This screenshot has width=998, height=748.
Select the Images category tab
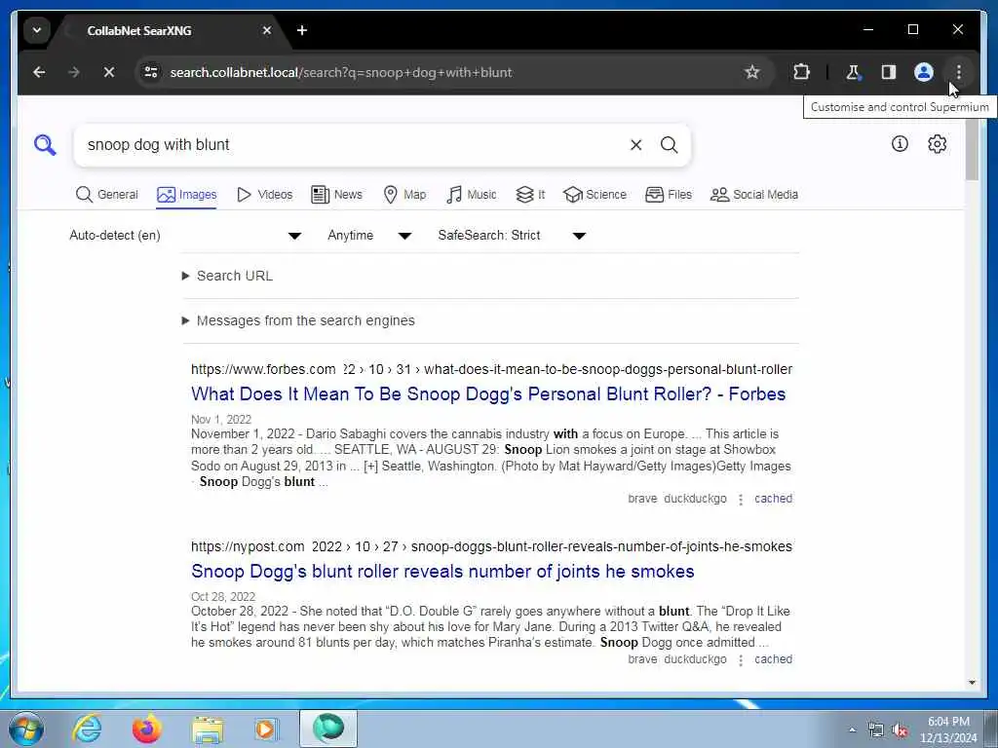click(x=186, y=195)
